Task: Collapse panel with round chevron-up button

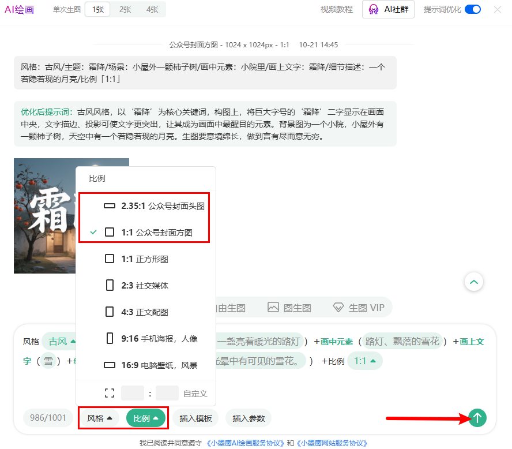Action: 474,282
